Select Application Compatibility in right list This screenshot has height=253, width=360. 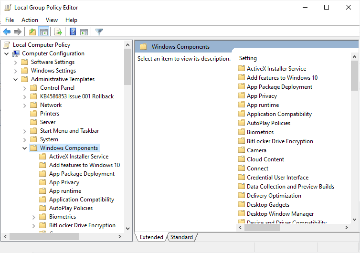tap(279, 114)
